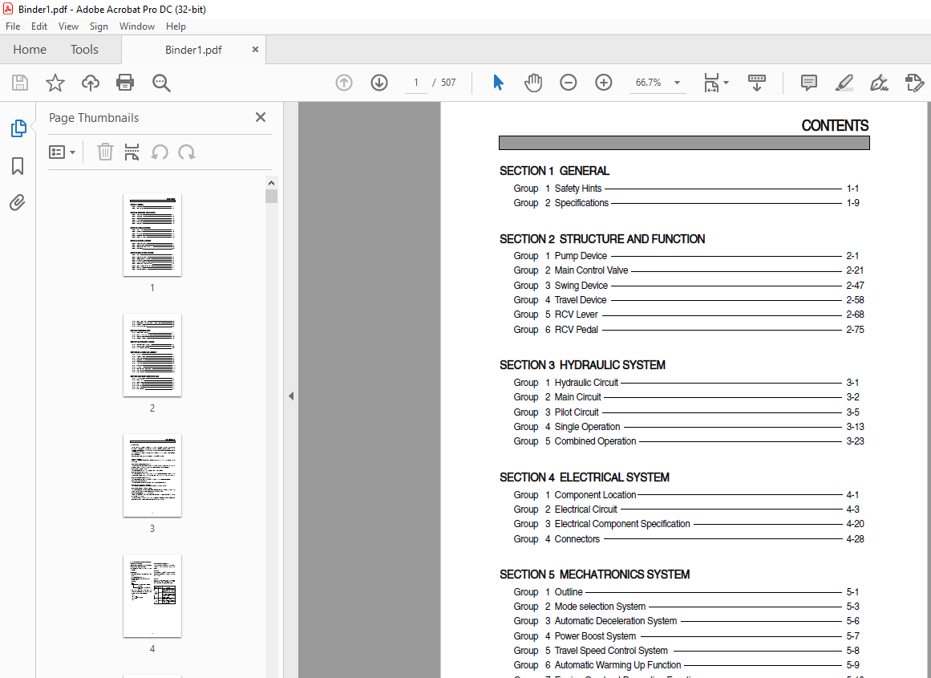The width and height of the screenshot is (931, 678).
Task: Switch to the Home tab
Action: [x=30, y=49]
